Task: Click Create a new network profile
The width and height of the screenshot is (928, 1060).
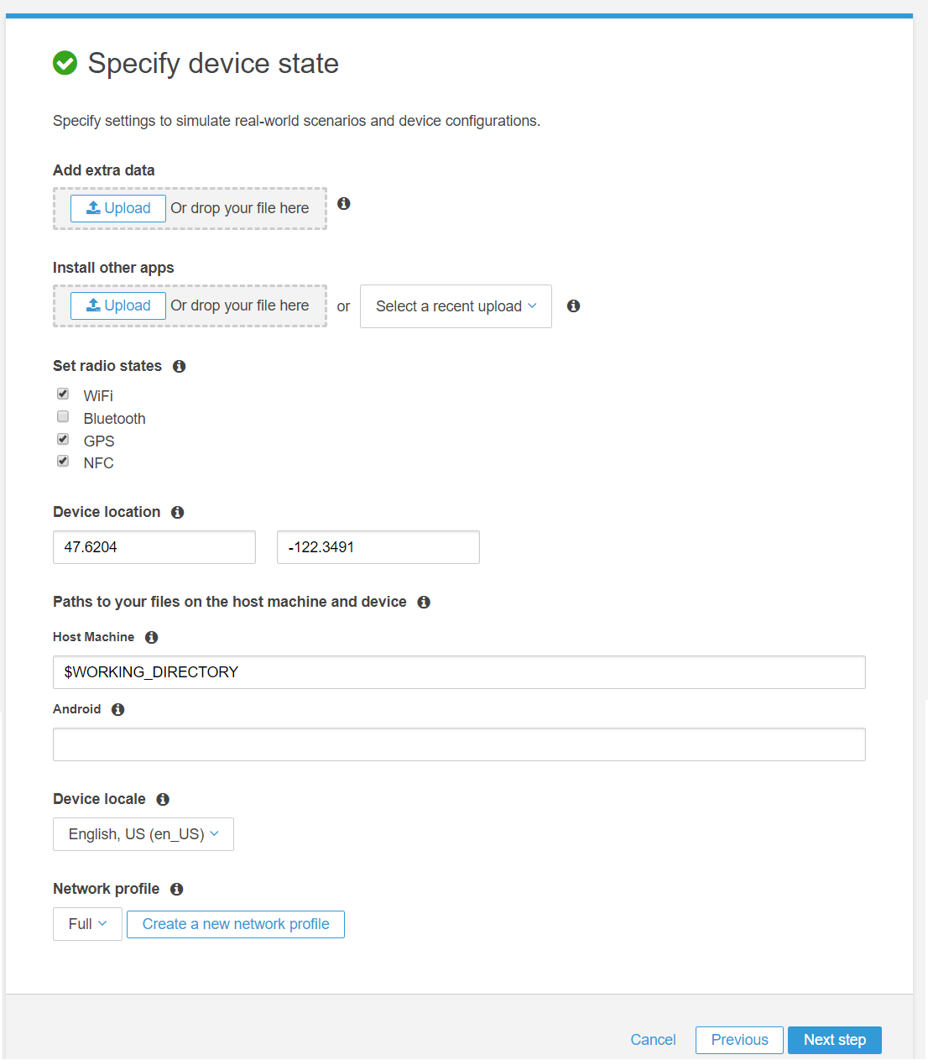Action: pos(235,923)
